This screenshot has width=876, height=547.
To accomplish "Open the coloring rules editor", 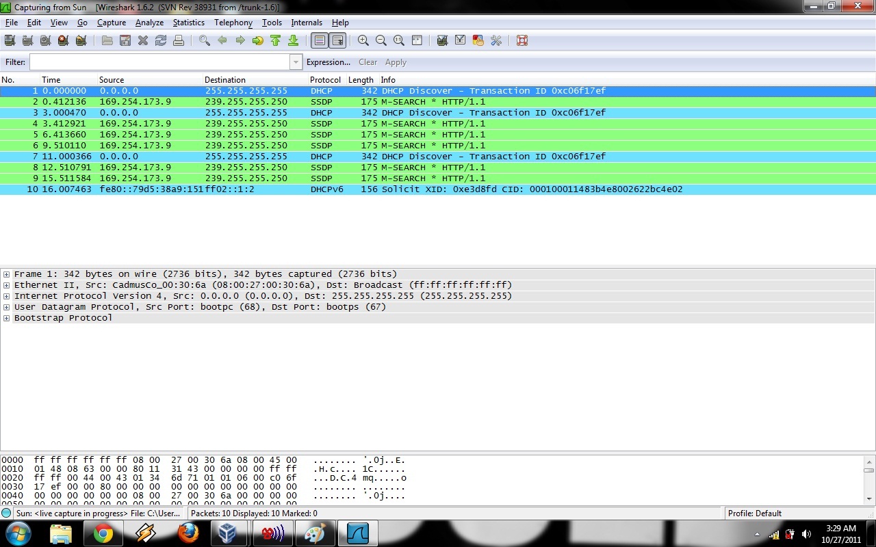I will (478, 40).
